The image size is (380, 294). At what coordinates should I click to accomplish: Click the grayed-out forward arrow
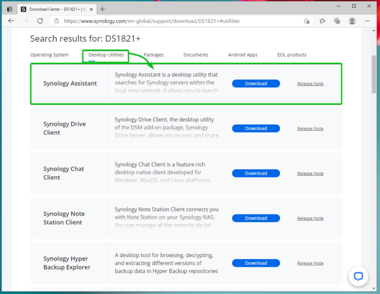point(25,21)
